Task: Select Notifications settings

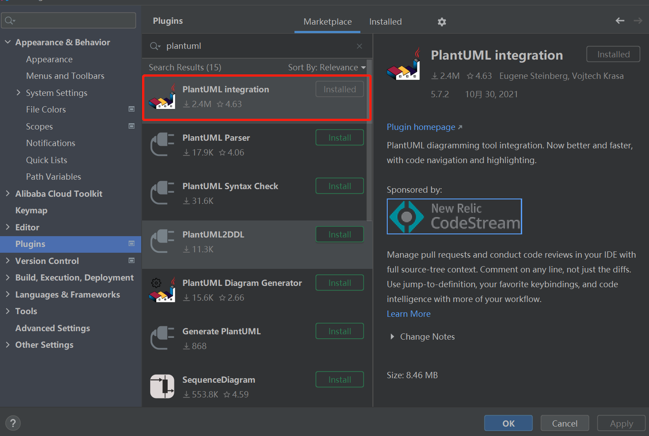Action: tap(51, 143)
